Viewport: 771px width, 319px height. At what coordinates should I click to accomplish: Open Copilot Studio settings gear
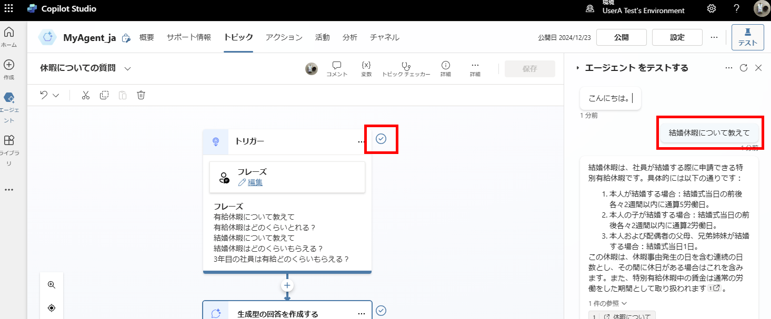point(712,8)
